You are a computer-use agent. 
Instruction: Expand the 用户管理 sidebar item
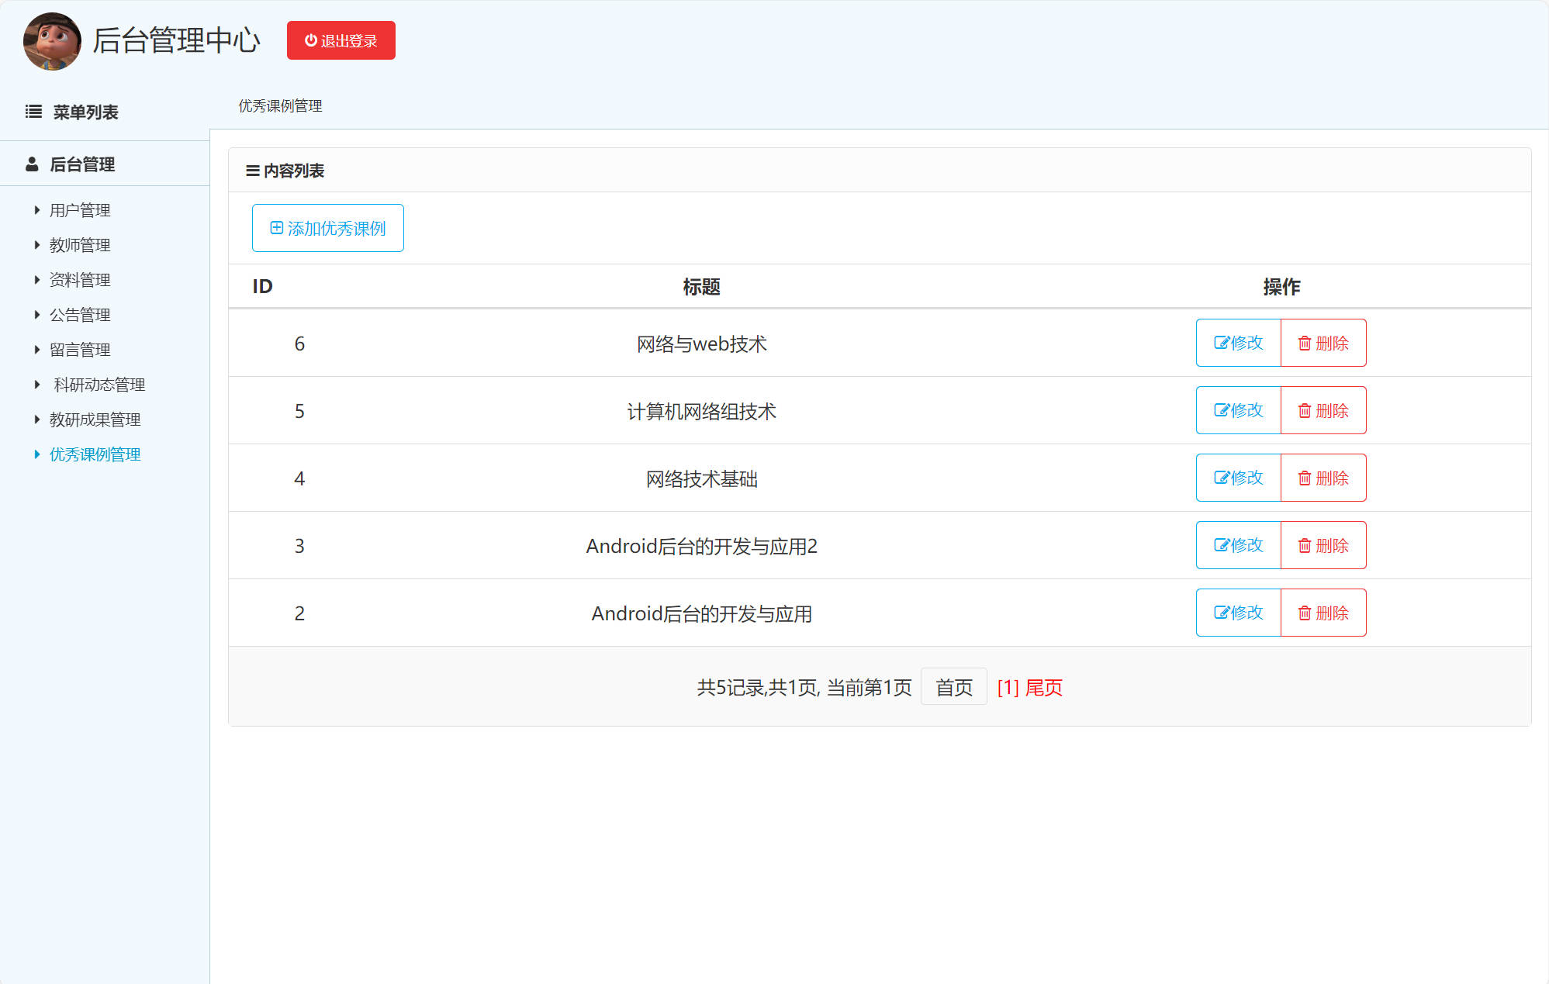pyautogui.click(x=36, y=209)
